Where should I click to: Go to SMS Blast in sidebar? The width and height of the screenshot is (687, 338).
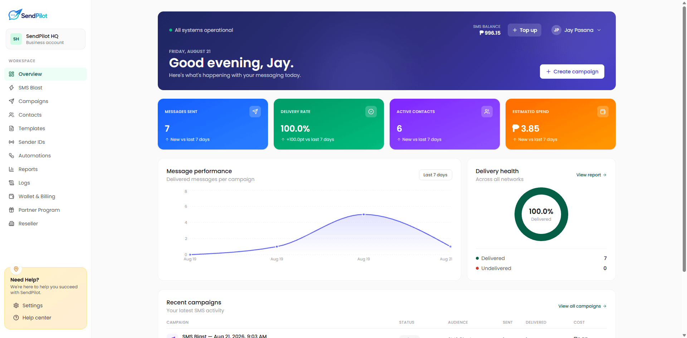coord(45,88)
